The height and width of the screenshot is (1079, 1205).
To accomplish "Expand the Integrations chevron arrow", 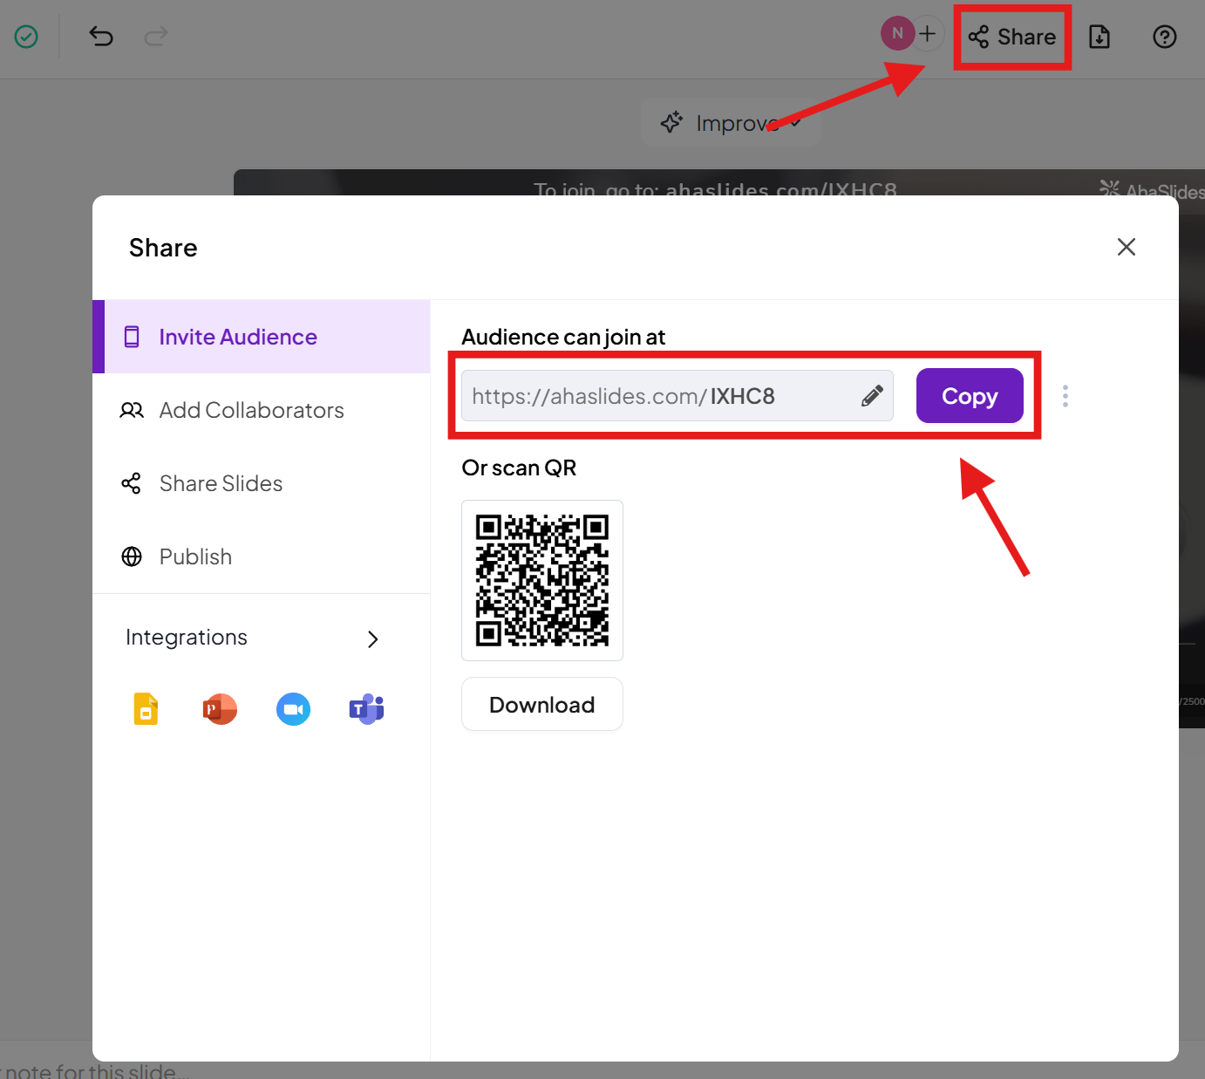I will (x=372, y=639).
